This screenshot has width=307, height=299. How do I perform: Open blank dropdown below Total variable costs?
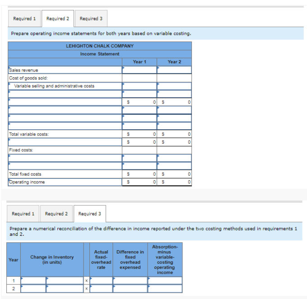(x=65, y=142)
